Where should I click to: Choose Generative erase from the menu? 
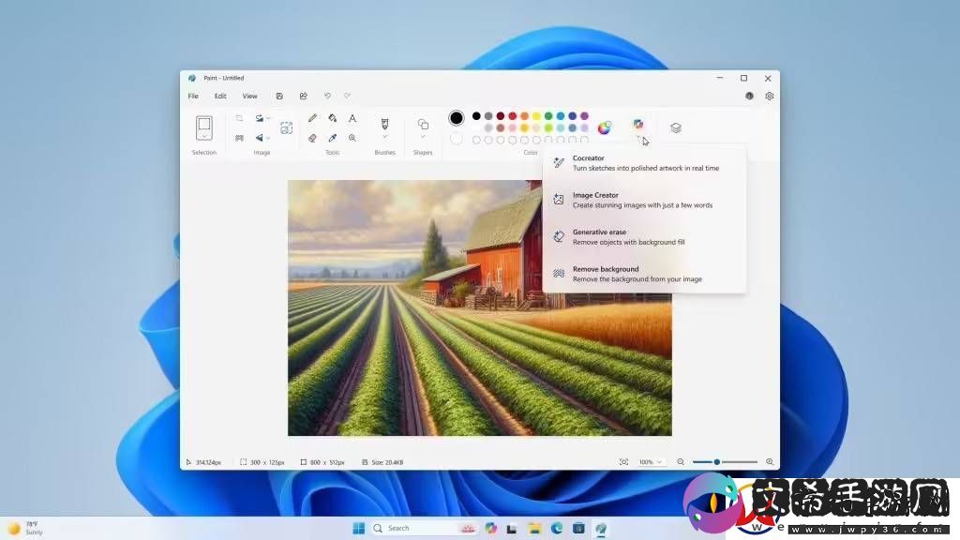tap(644, 237)
